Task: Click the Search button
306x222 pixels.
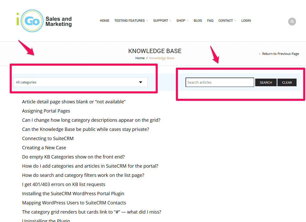Action: 266,82
